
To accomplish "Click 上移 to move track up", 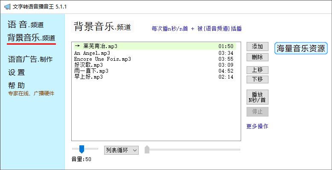I will 257,70.
